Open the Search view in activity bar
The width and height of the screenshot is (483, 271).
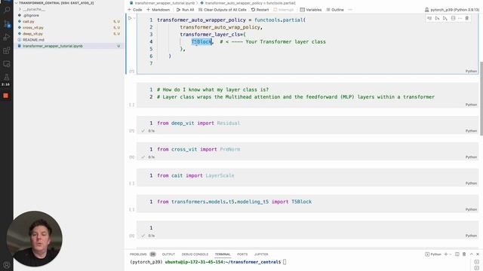point(7,10)
